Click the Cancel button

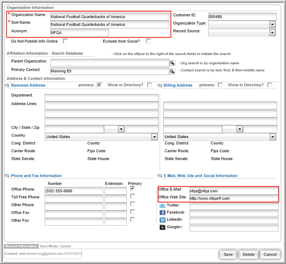(270, 254)
